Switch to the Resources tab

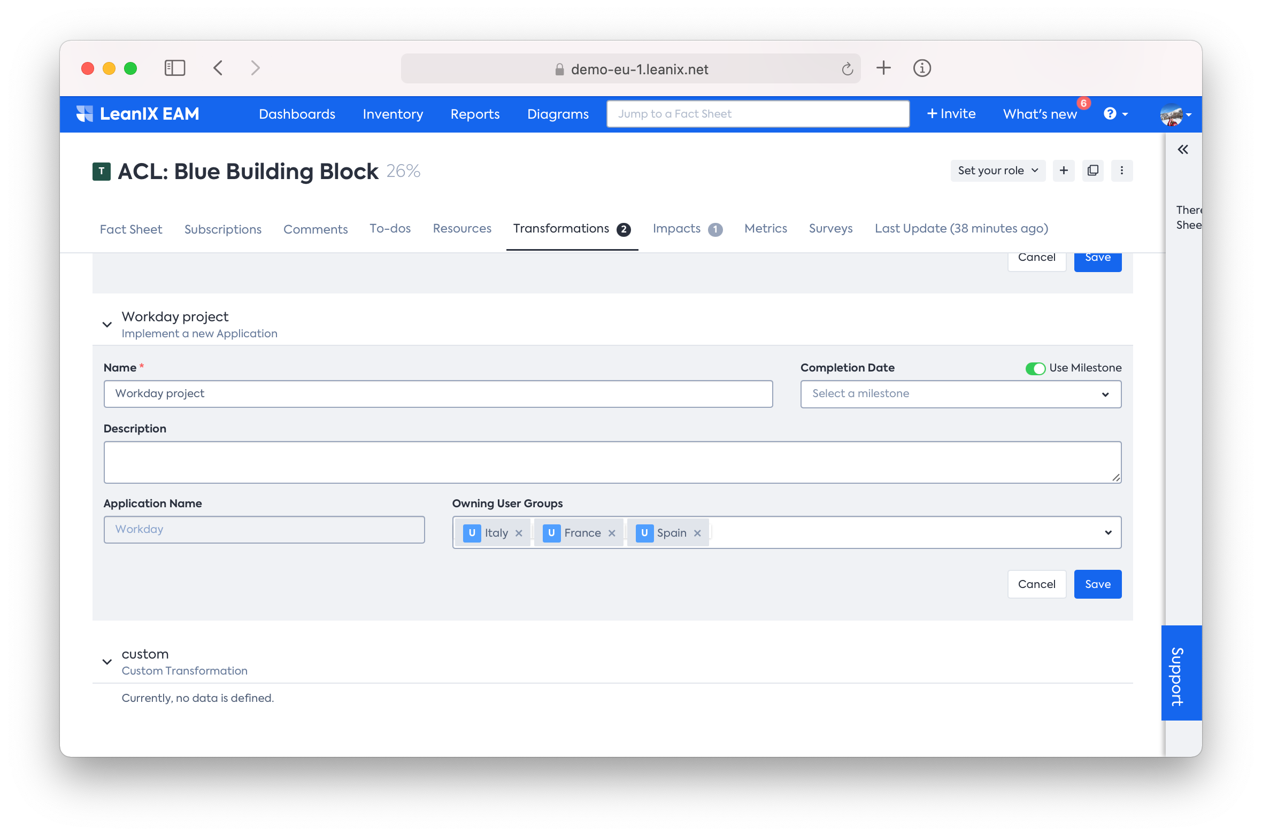tap(462, 228)
